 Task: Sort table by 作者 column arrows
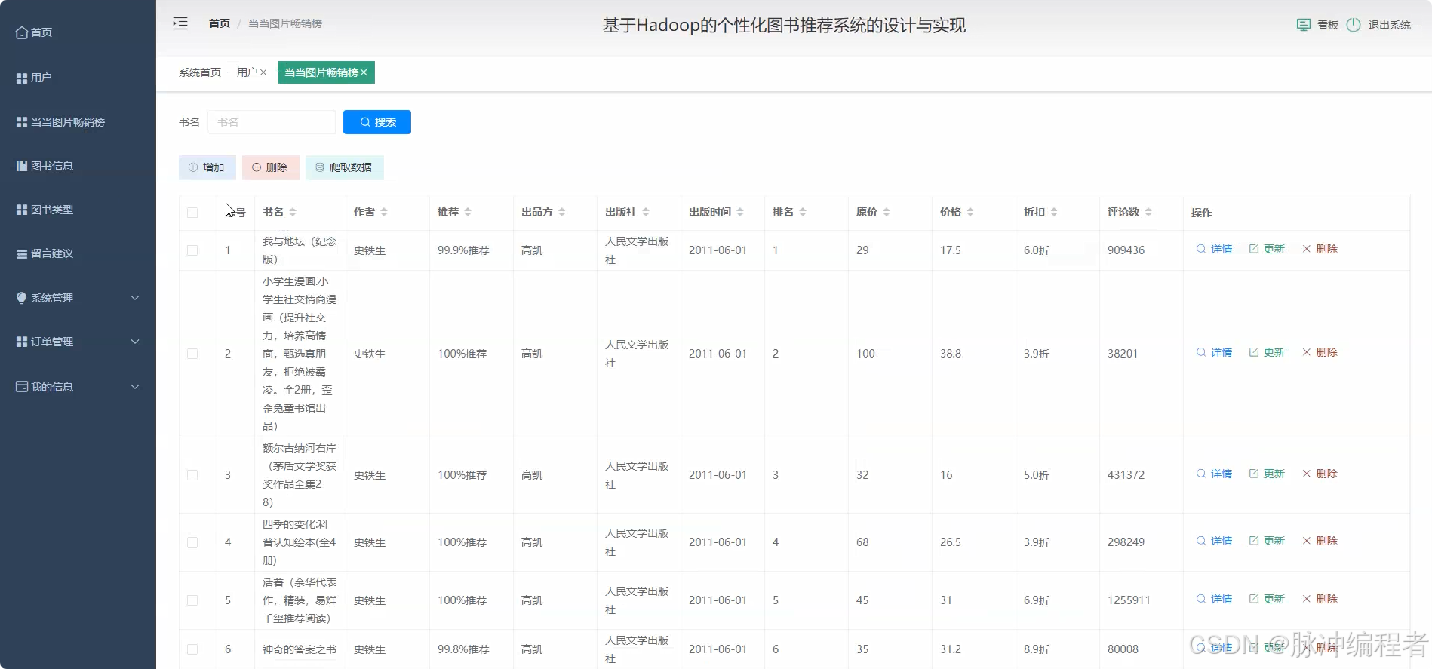[384, 213]
